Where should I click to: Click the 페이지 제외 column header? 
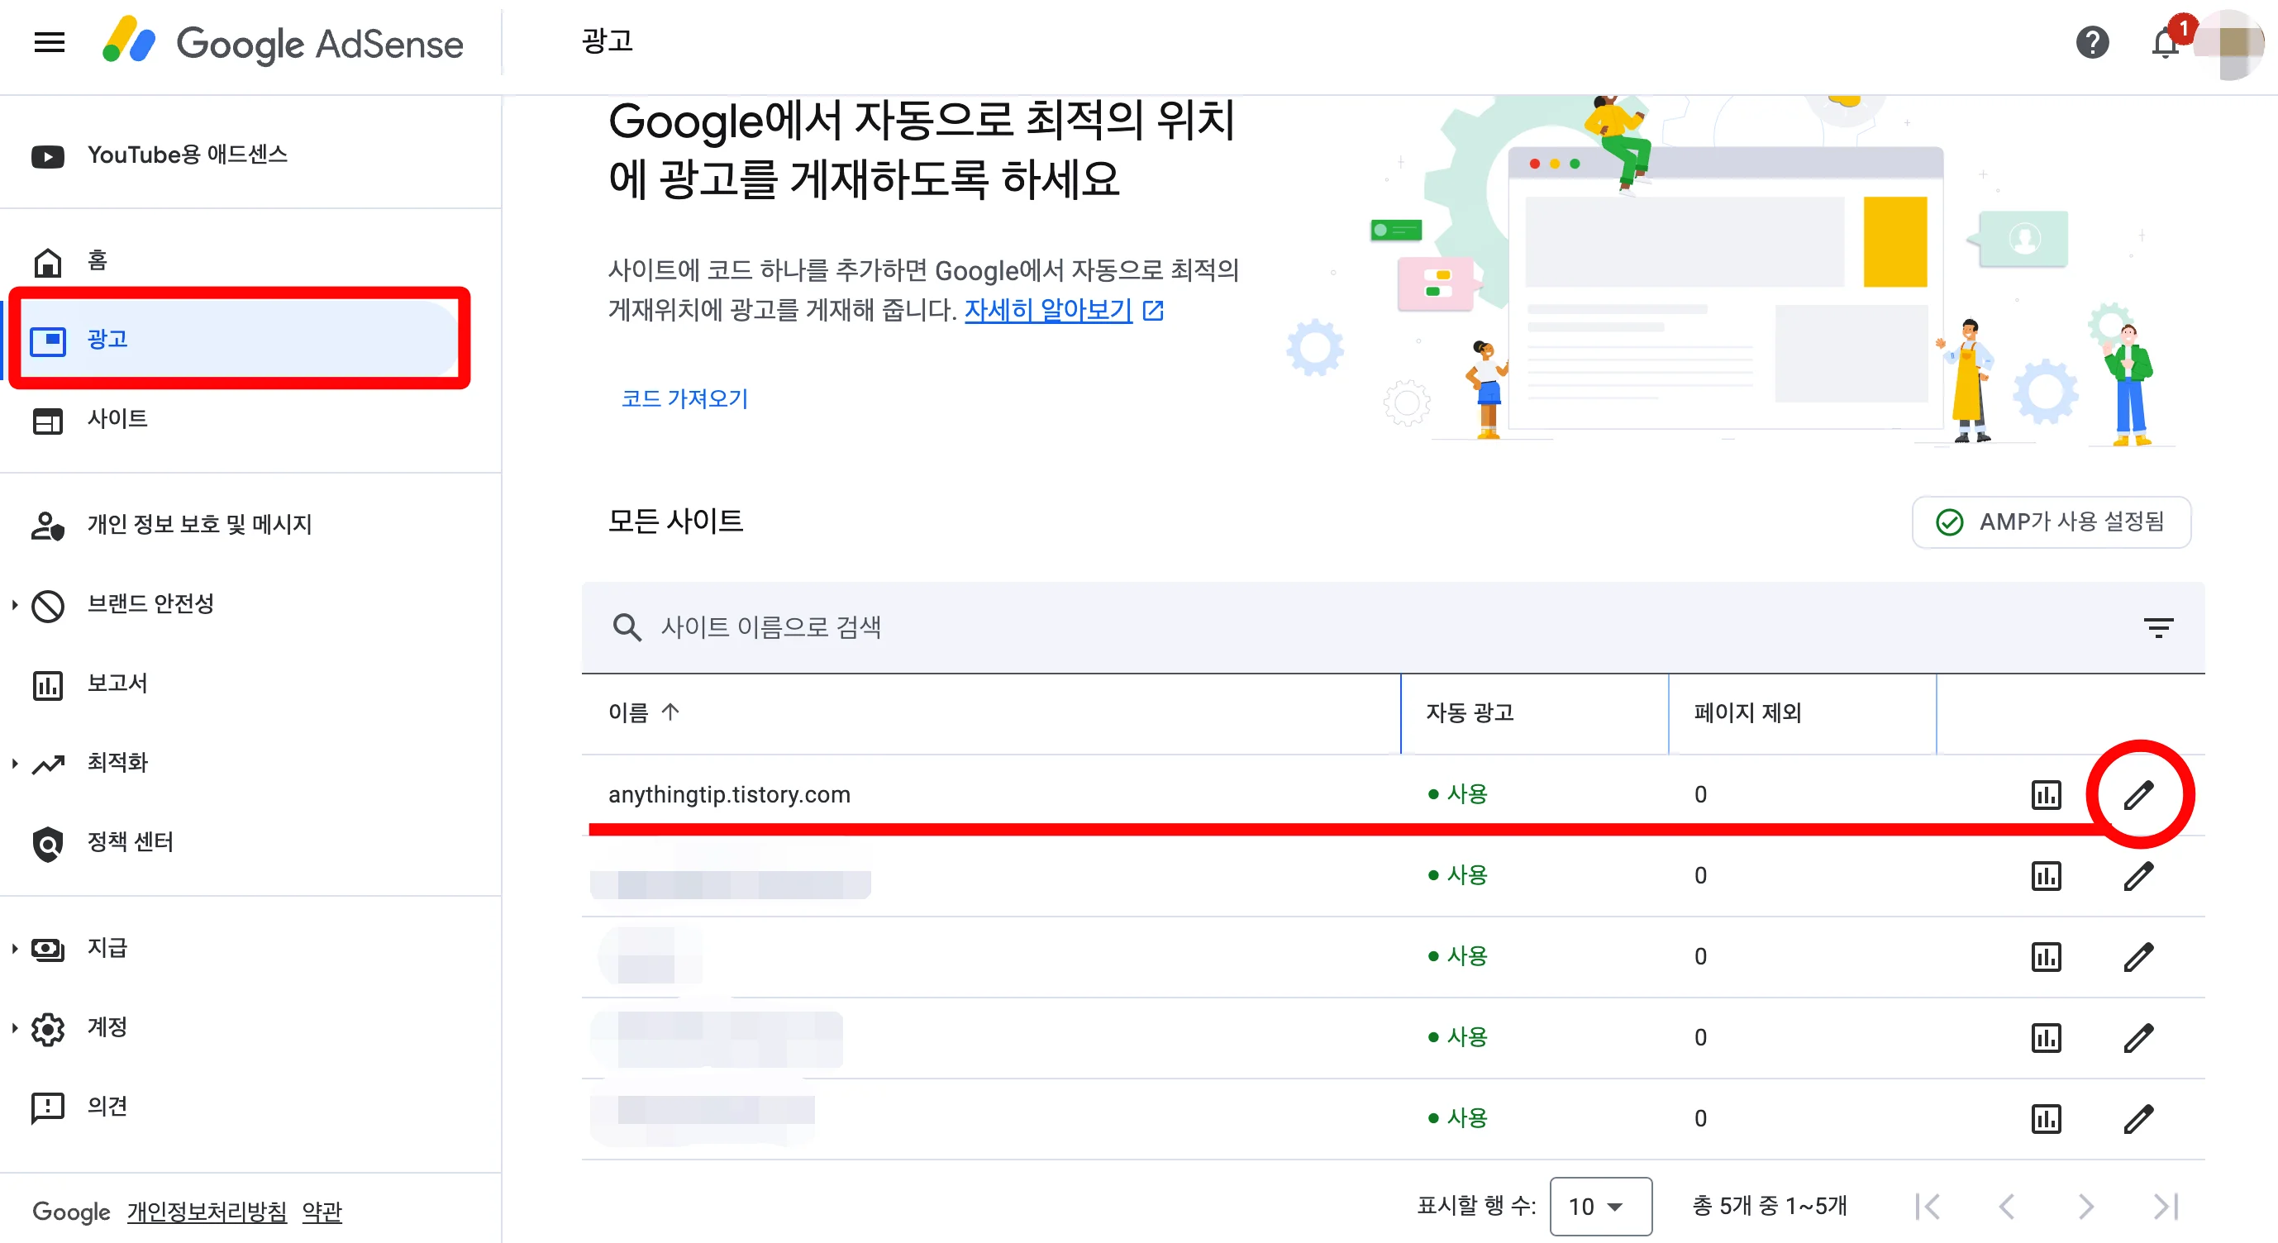point(1747,712)
